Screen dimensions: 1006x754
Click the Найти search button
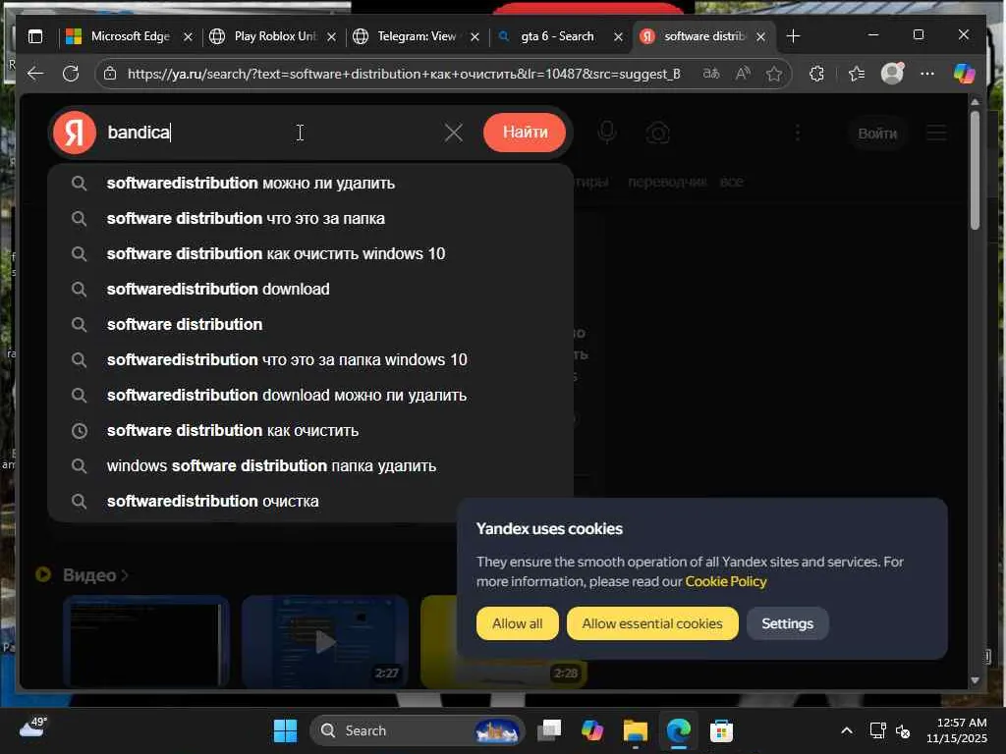point(525,133)
